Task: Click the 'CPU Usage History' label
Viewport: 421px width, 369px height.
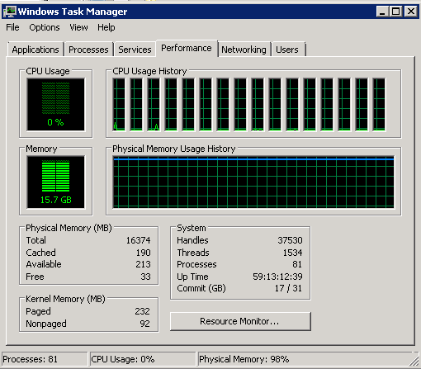Action: (x=149, y=71)
